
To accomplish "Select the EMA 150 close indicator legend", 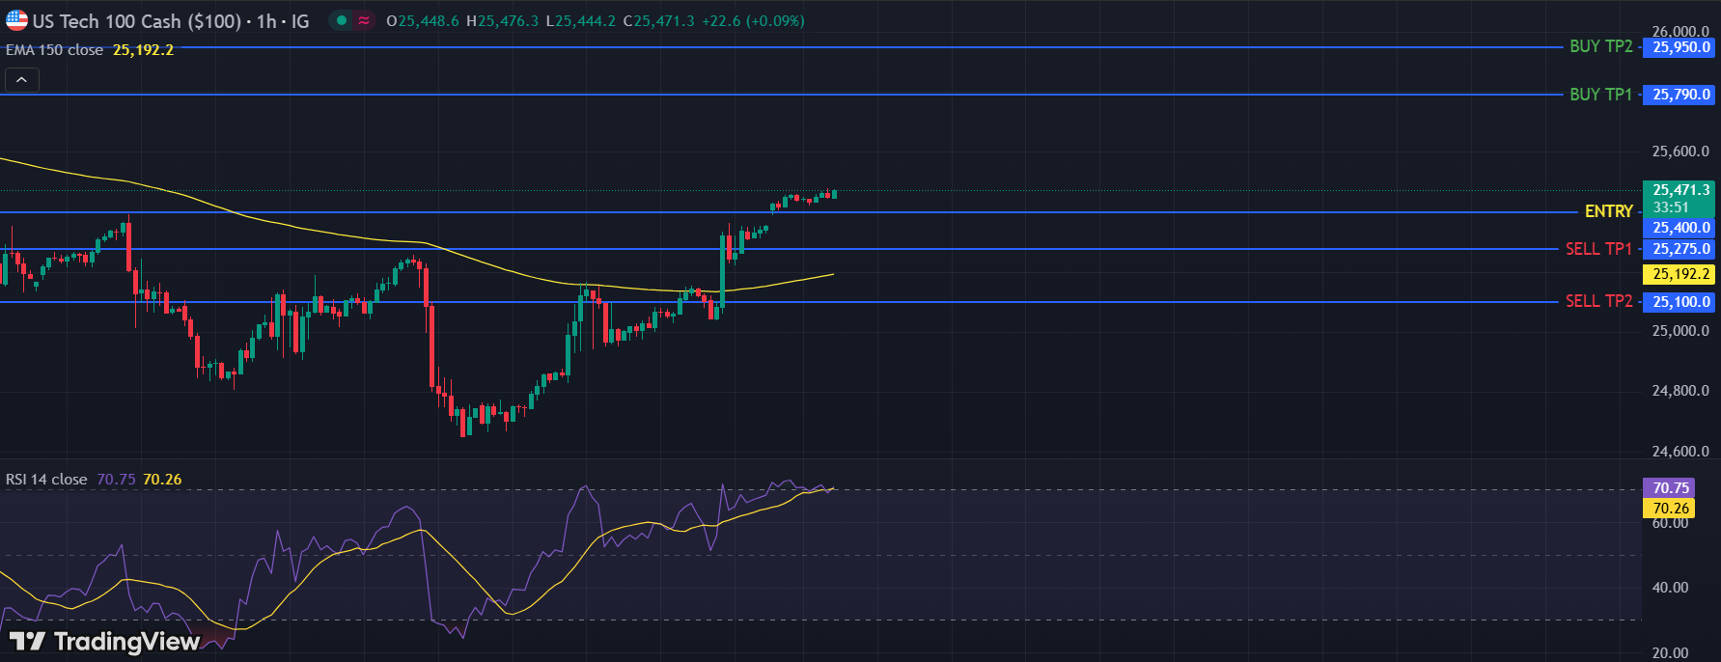I will coord(55,49).
